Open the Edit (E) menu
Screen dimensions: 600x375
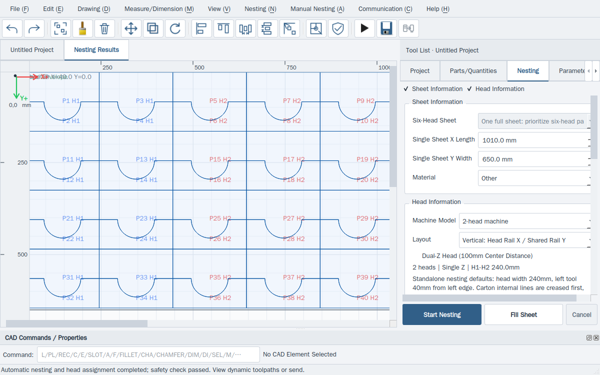pyautogui.click(x=53, y=9)
